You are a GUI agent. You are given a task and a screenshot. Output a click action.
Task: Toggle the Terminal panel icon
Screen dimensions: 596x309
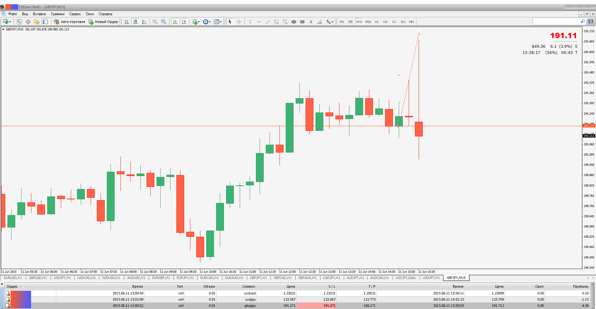(45, 22)
